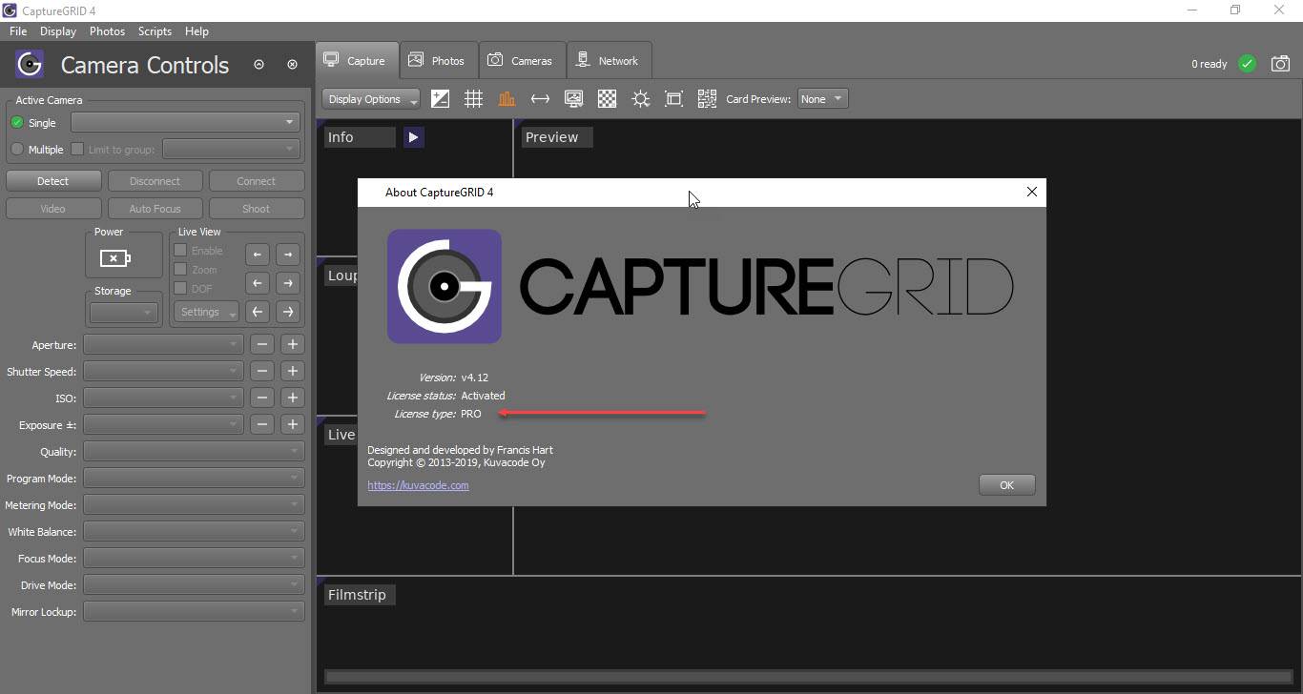The height and width of the screenshot is (694, 1303).
Task: Switch to the Cameras tab
Action: pos(521,60)
